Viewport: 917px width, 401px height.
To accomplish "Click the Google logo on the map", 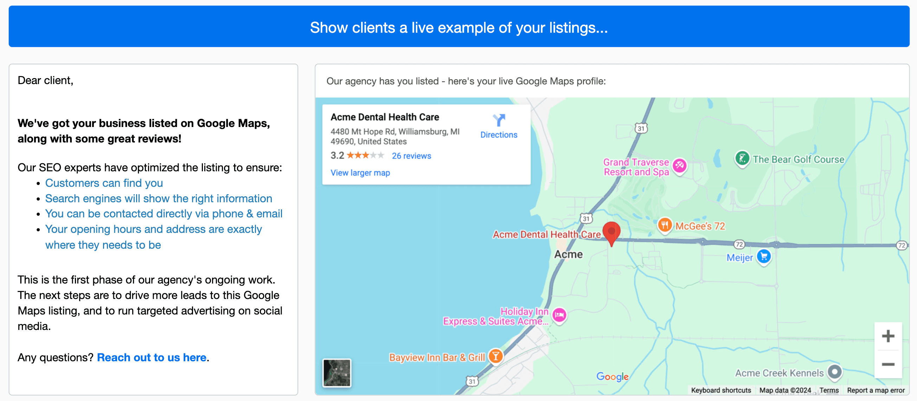I will pos(613,376).
